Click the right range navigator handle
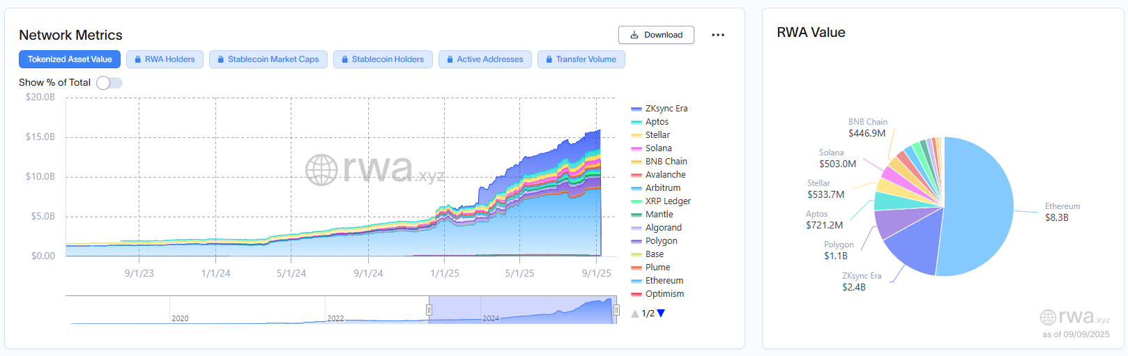The height and width of the screenshot is (356, 1128). 616,310
